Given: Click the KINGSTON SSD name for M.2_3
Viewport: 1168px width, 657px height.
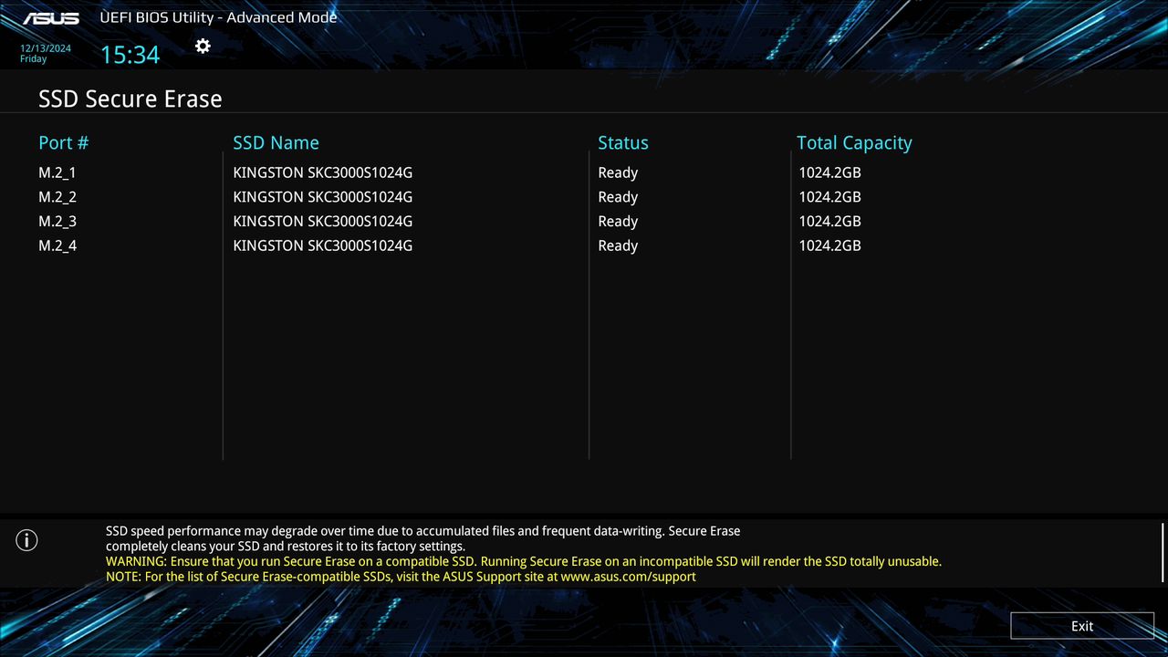Looking at the screenshot, I should coord(323,221).
